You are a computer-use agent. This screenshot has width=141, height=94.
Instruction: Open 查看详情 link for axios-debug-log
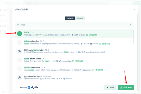tap(106, 44)
